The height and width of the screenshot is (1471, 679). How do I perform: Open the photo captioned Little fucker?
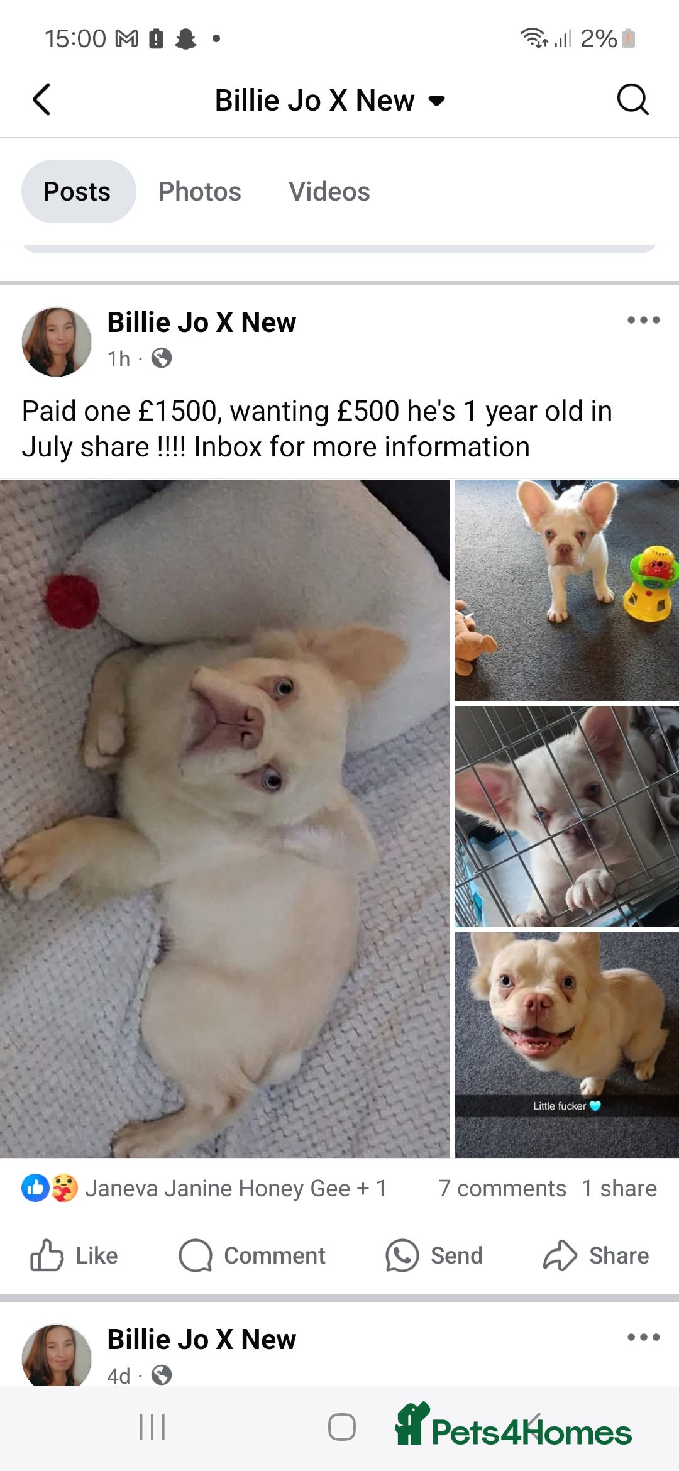coord(567,1045)
